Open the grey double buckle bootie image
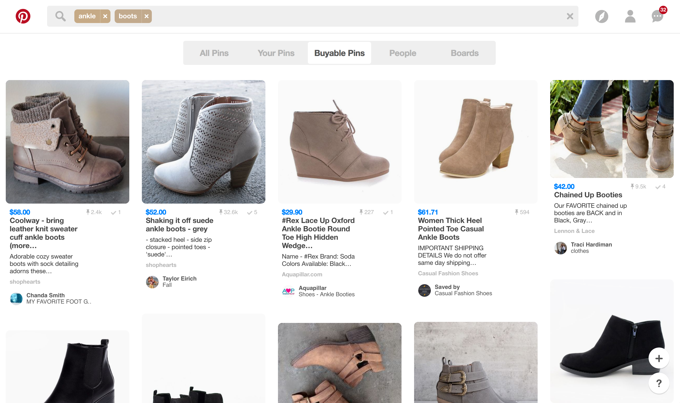Screen dimensions: 680x403 [x=476, y=362]
